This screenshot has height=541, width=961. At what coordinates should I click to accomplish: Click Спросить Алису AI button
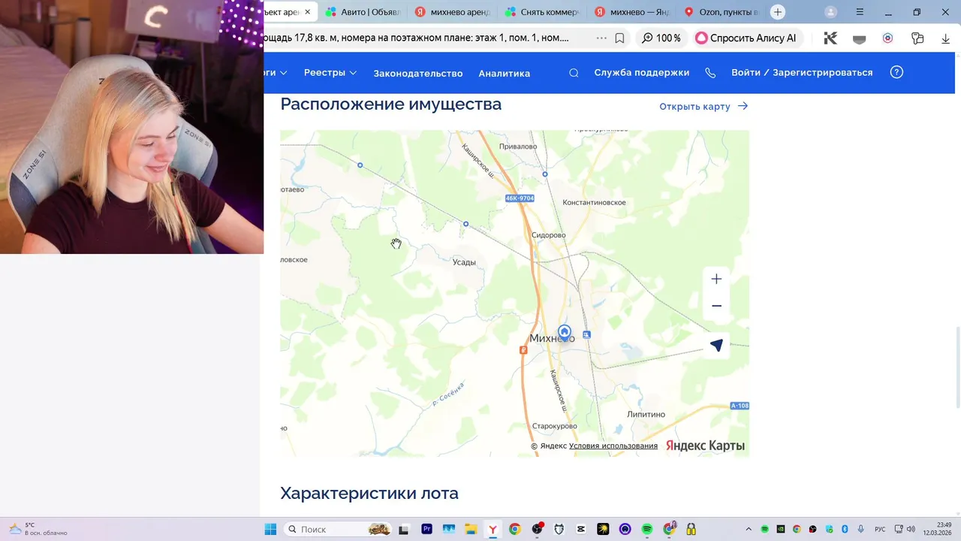746,38
